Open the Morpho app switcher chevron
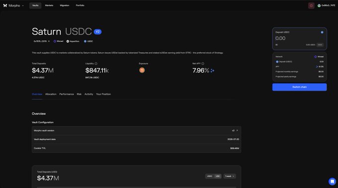 [x=23, y=6]
